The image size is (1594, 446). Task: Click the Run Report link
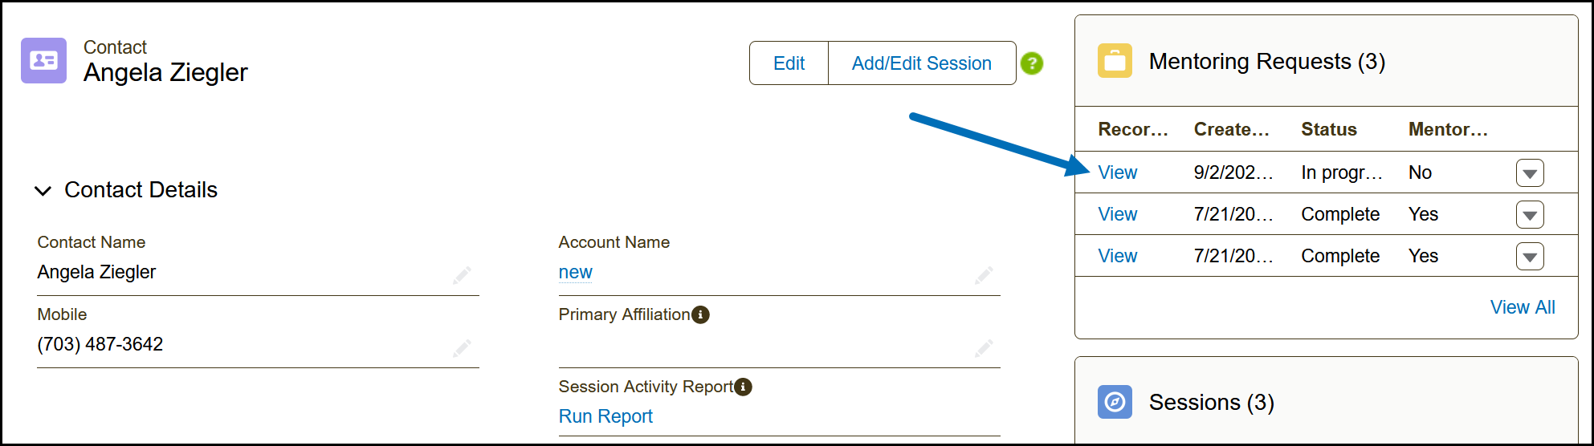[605, 416]
